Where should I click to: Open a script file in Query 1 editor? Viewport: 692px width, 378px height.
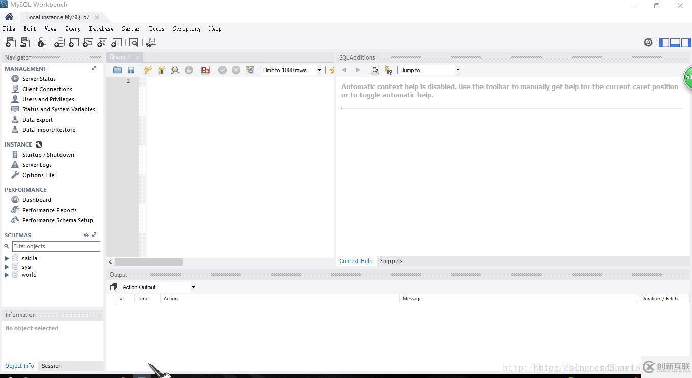[x=117, y=70]
